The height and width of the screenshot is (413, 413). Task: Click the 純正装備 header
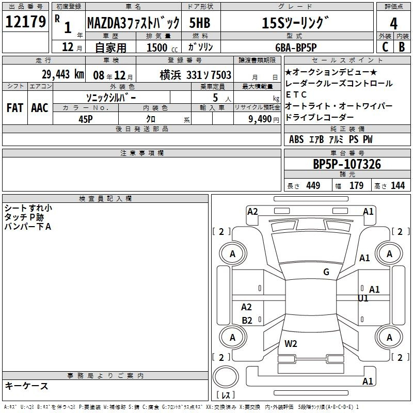347,129
